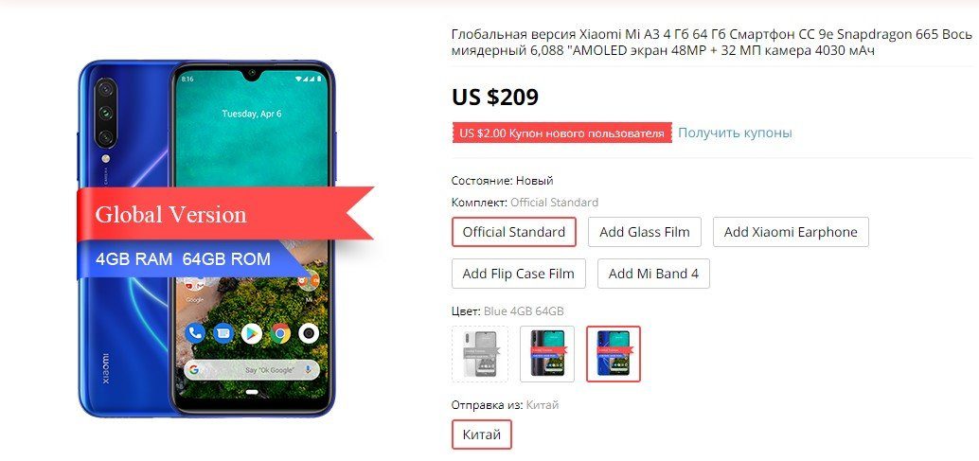Click the triple rear camera module on the phone
Image resolution: width=979 pixels, height=461 pixels.
105,113
